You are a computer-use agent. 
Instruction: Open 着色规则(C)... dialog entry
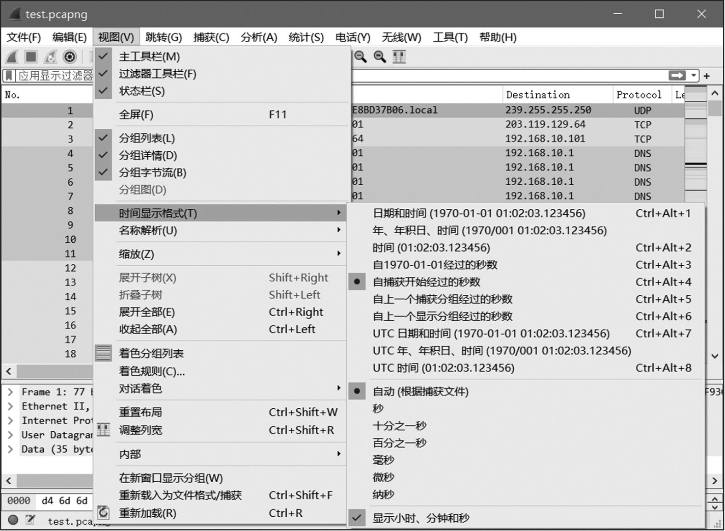tap(152, 371)
